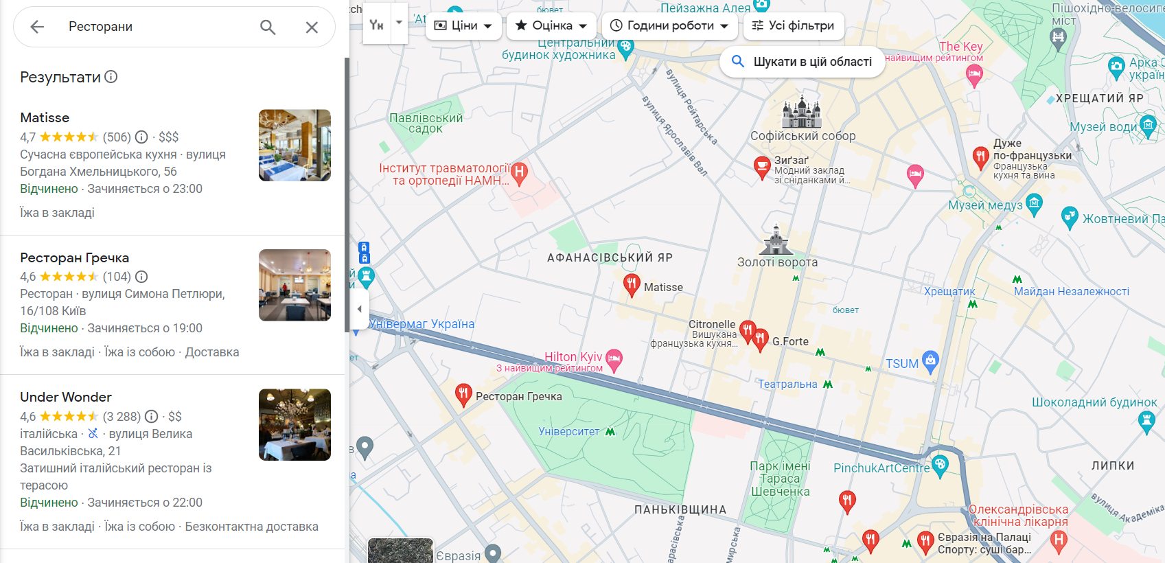Open the Matisse result title

(45, 117)
